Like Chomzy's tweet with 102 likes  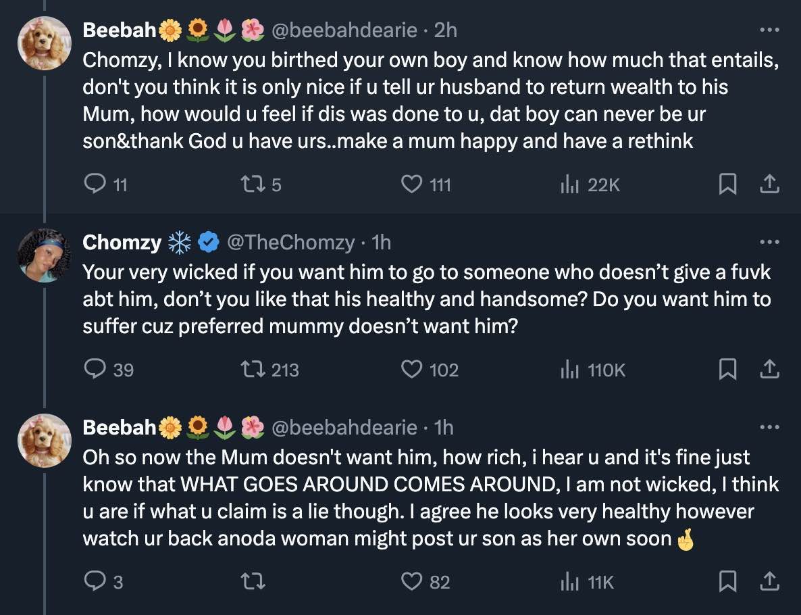pos(412,370)
